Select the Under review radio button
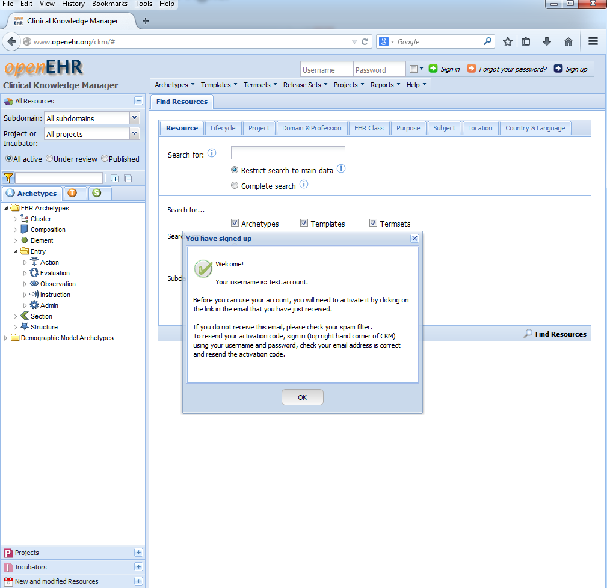Viewport: 607px width, 588px height. [49, 159]
